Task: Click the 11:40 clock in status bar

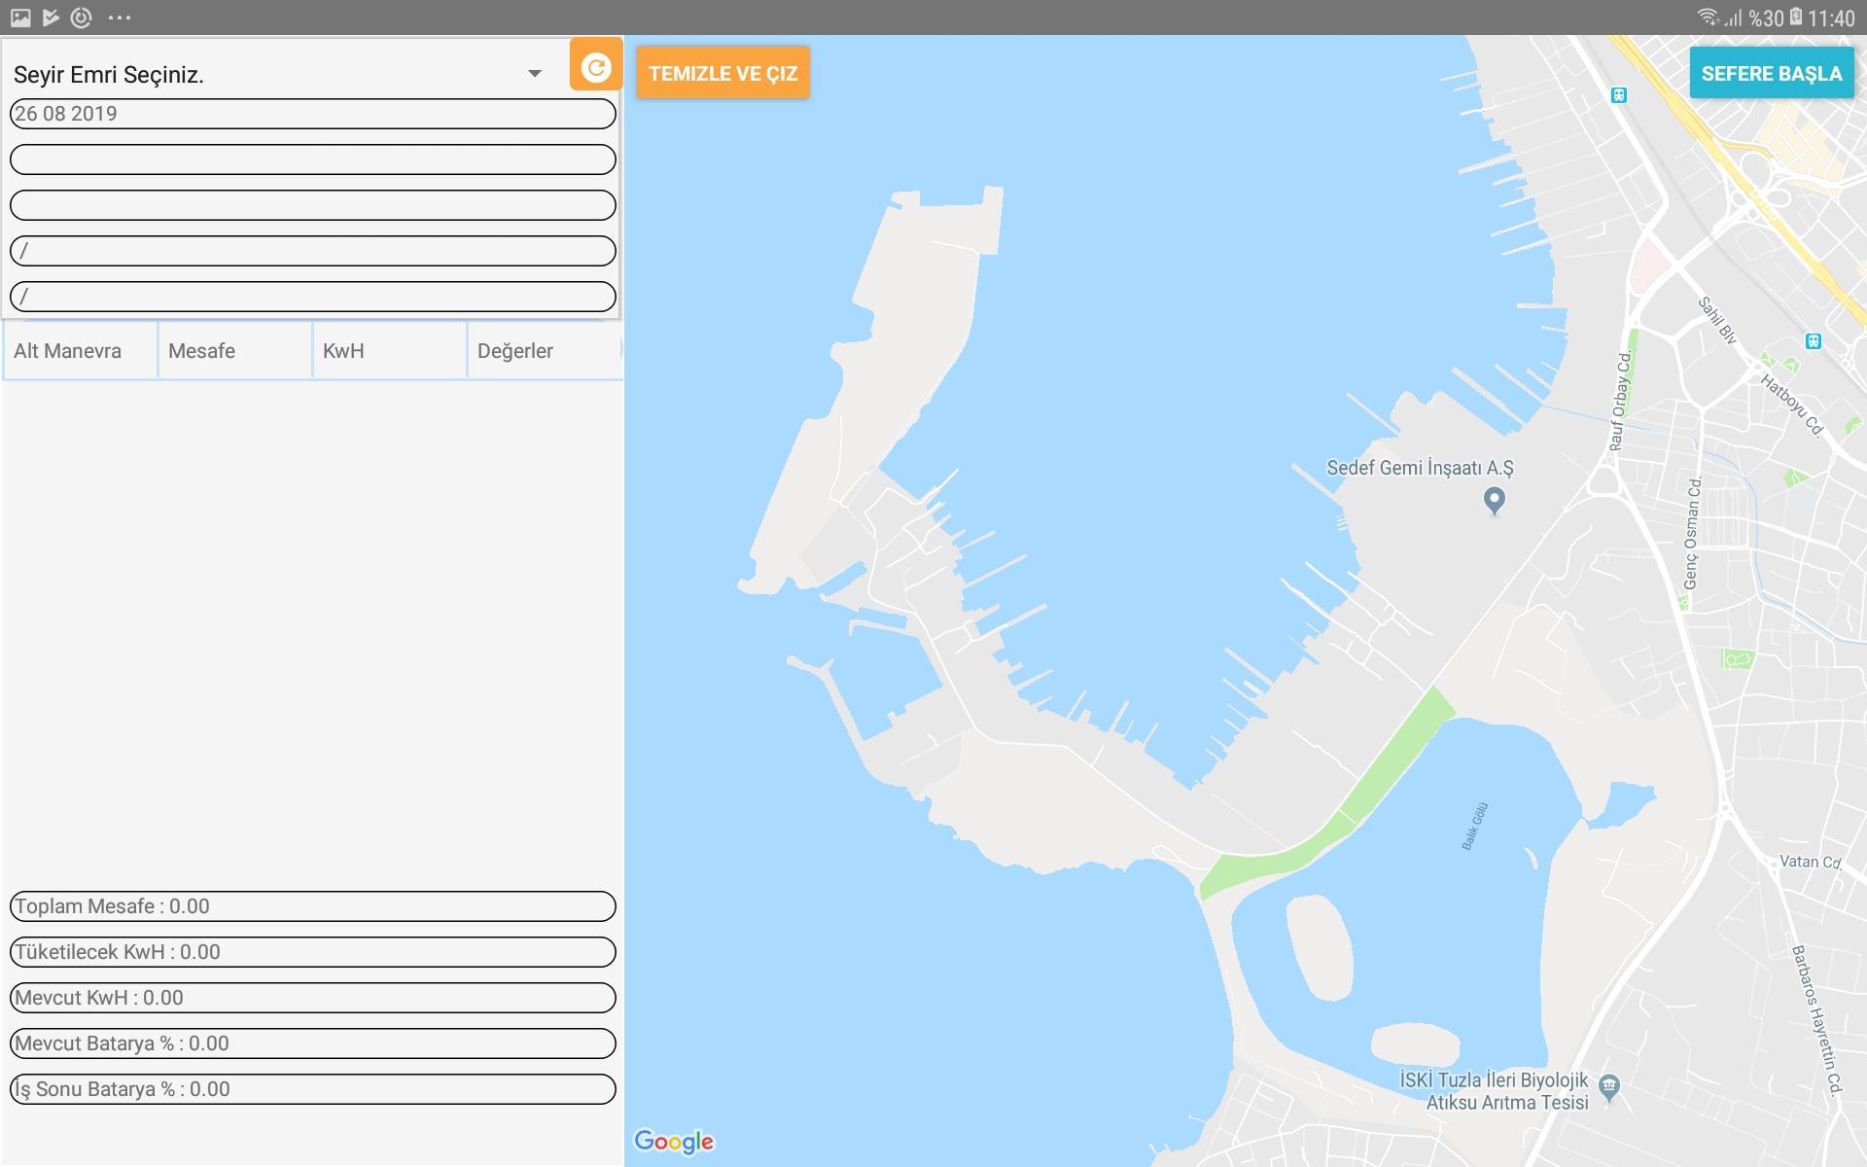Action: 1831,18
